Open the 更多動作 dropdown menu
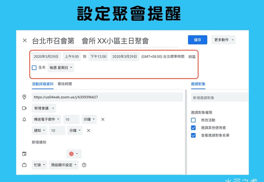 223,40
